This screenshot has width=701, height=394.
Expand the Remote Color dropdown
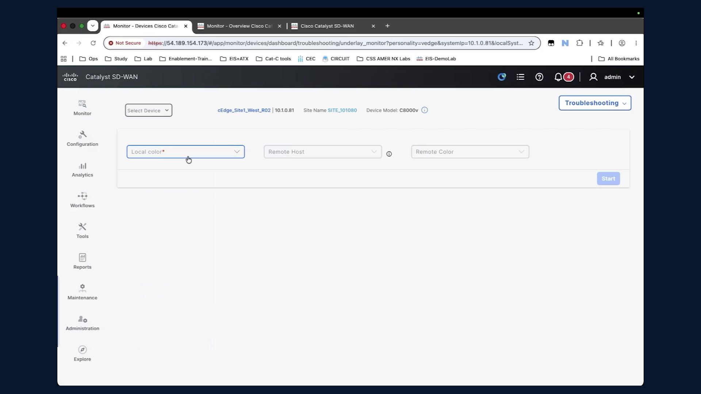coord(470,152)
